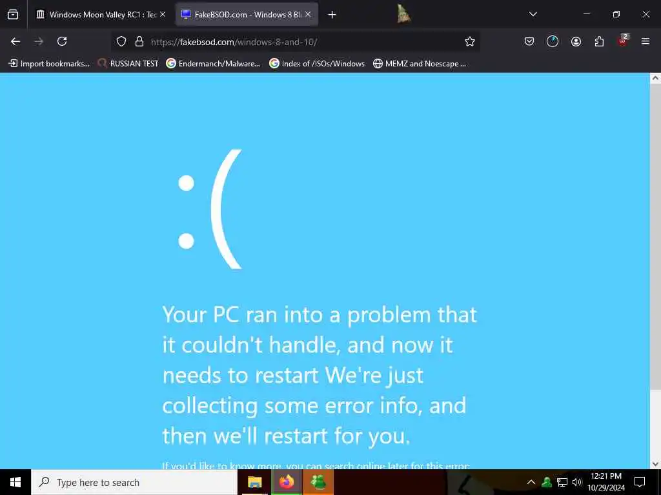
Task: Click the Firefox taskbar icon
Action: (x=286, y=482)
